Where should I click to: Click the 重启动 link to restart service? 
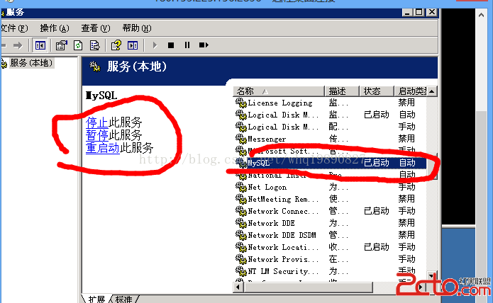click(x=102, y=148)
